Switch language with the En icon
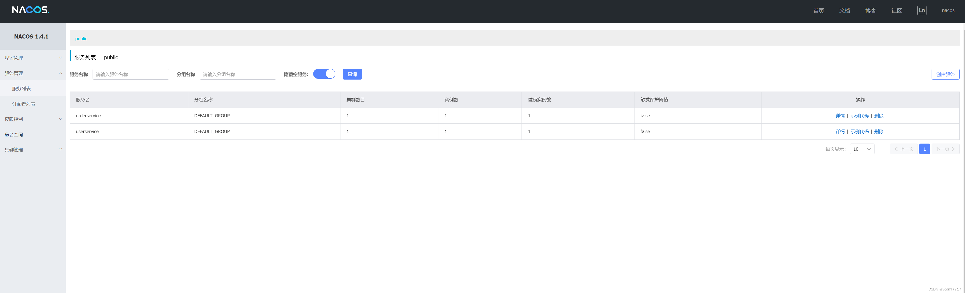The width and height of the screenshot is (965, 293). 922,10
